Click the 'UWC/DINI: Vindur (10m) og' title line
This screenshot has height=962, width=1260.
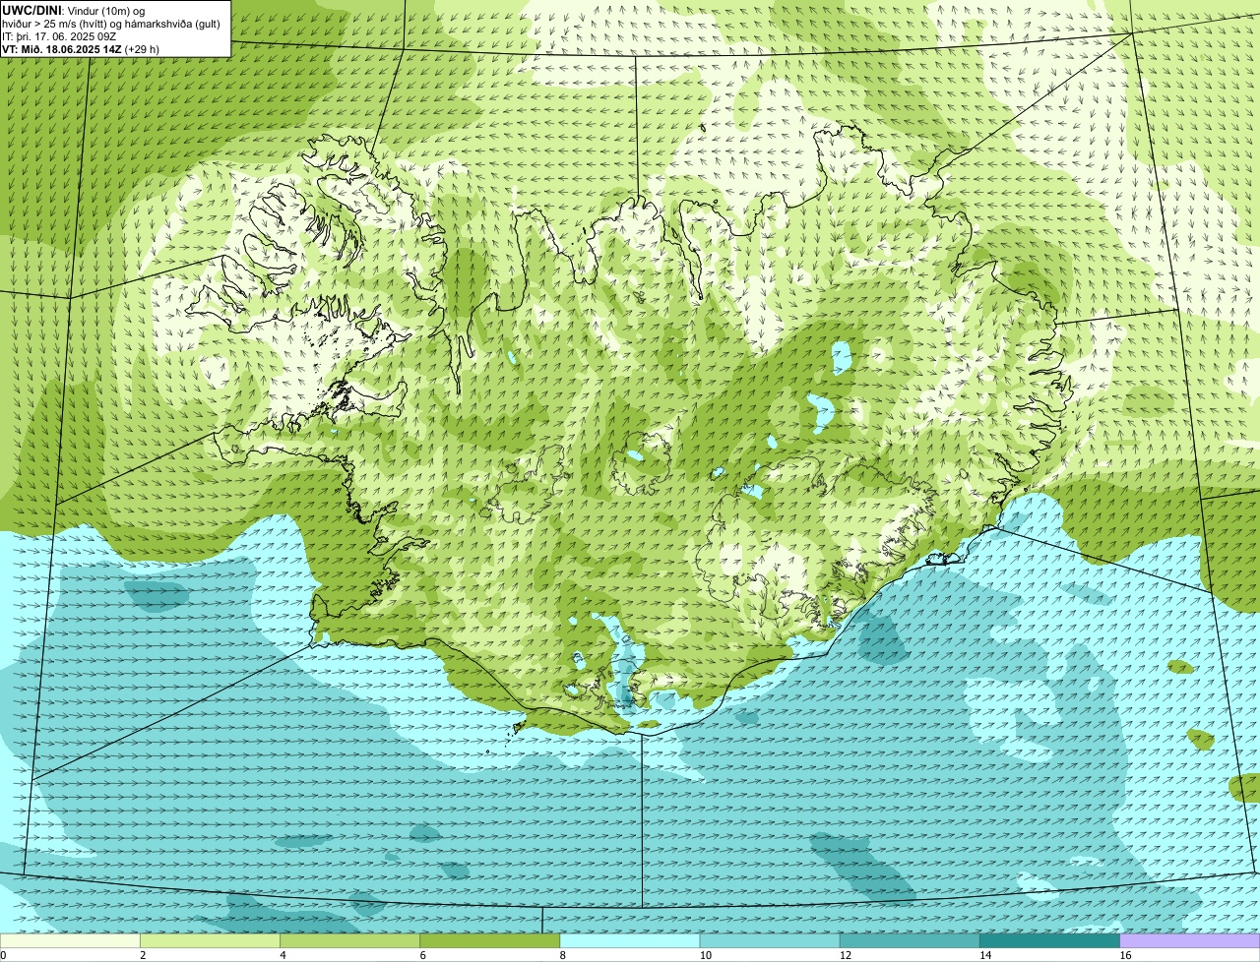73,11
